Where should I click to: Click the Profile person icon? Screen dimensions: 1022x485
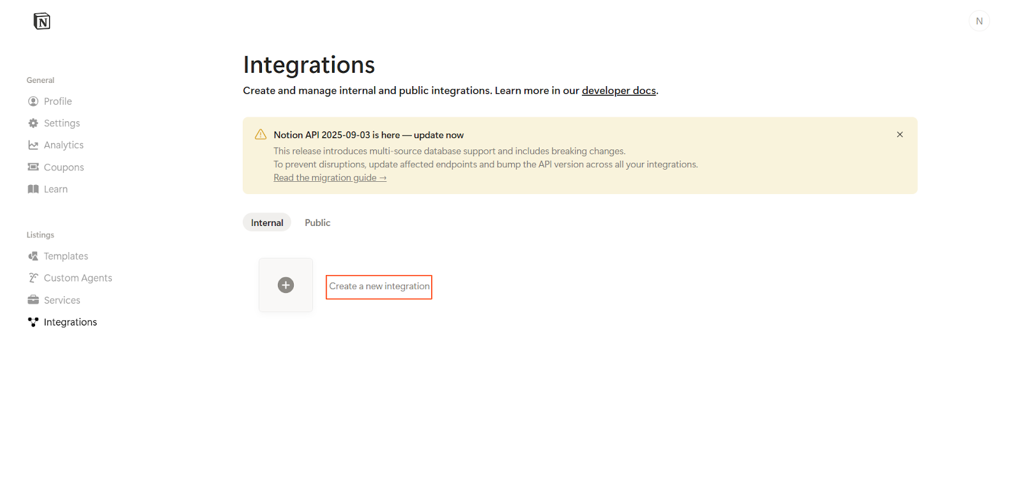coord(33,101)
